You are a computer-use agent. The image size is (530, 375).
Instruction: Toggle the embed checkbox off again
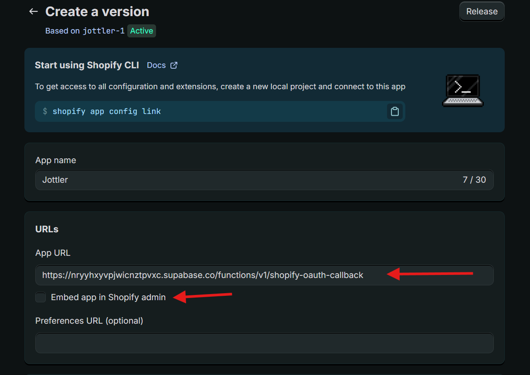(40, 297)
